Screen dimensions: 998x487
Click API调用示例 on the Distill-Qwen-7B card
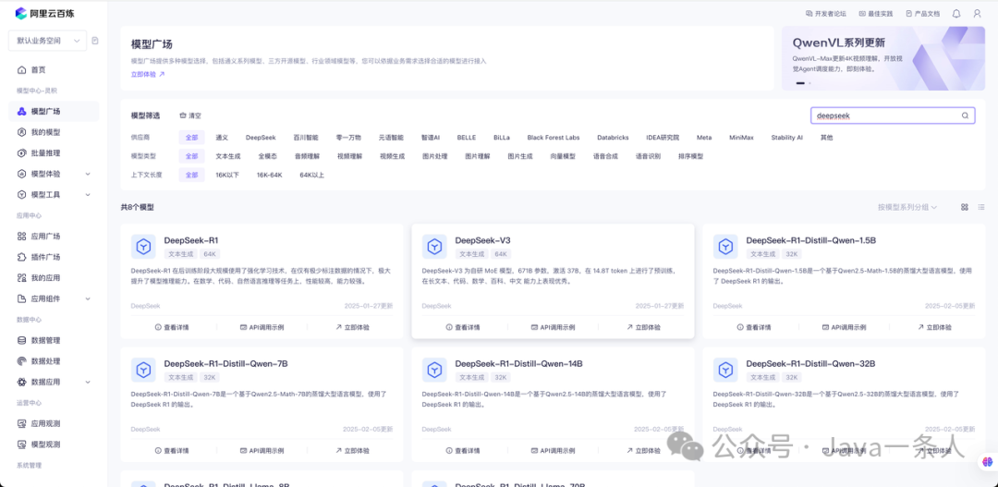(262, 451)
